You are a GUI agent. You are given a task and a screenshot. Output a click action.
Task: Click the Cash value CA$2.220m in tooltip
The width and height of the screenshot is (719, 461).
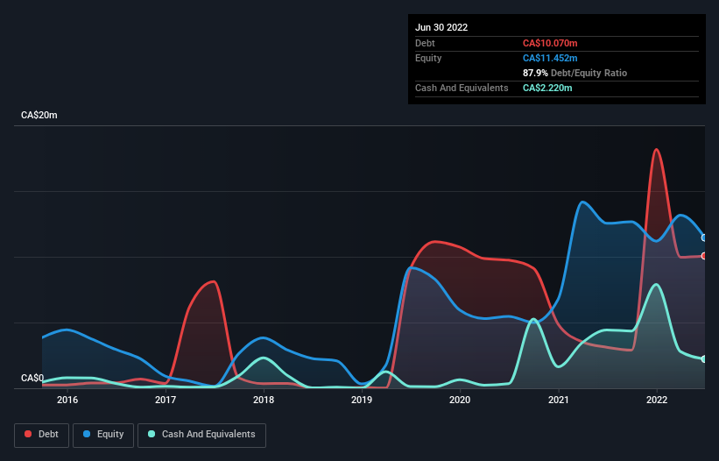547,88
